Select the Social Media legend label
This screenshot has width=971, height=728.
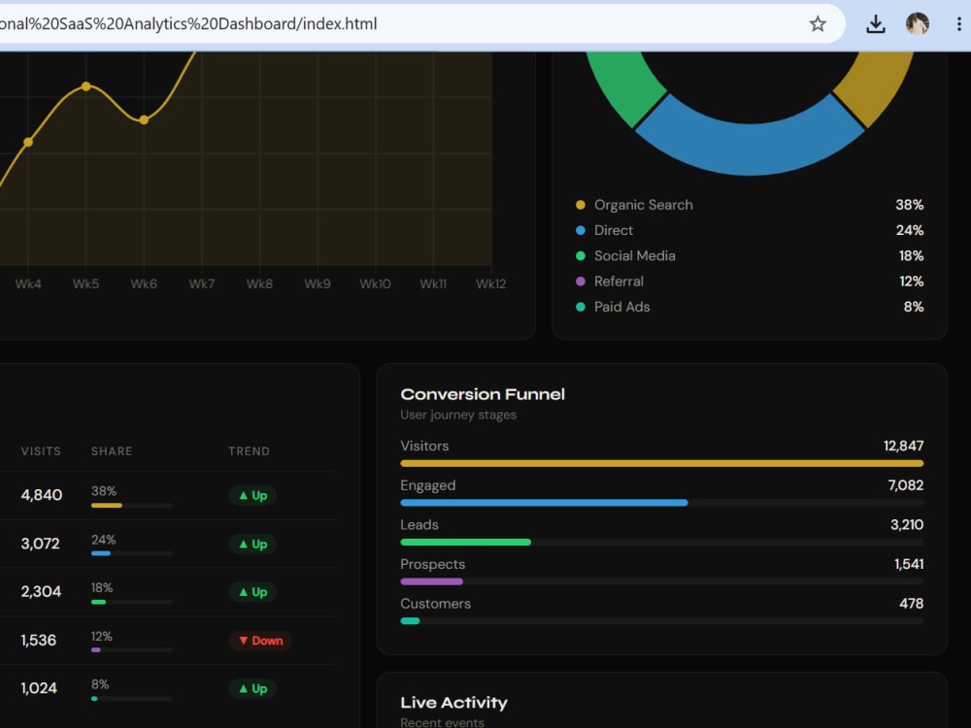pyautogui.click(x=635, y=255)
